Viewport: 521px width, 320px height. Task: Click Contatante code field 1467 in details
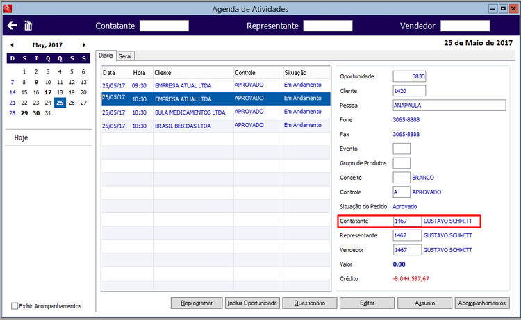[x=407, y=221]
